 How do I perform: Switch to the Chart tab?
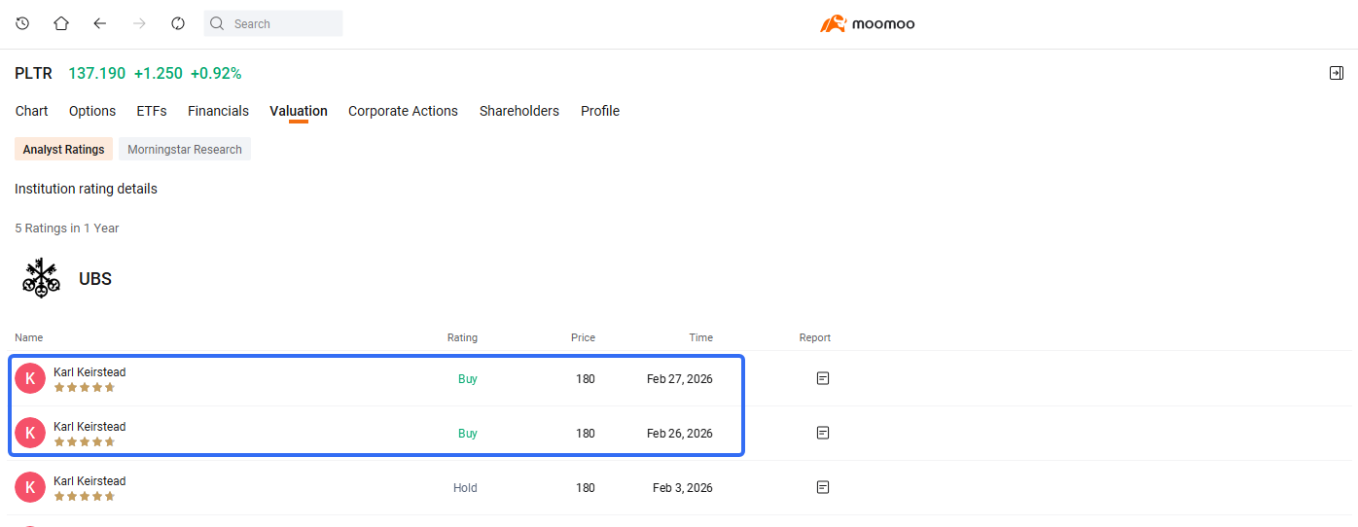point(32,111)
